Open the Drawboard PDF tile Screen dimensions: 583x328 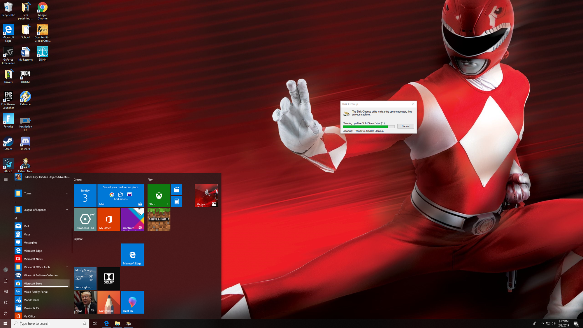(85, 219)
